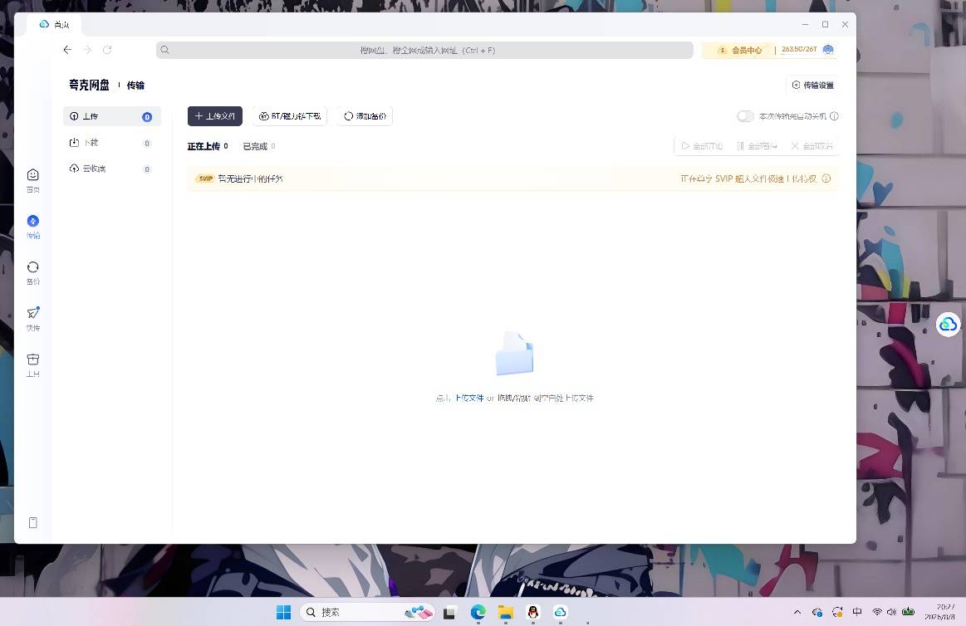Open Task View on the taskbar
This screenshot has width=966, height=626.
click(x=449, y=612)
